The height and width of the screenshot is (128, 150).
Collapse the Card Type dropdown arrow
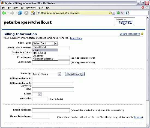pyautogui.click(x=56, y=43)
